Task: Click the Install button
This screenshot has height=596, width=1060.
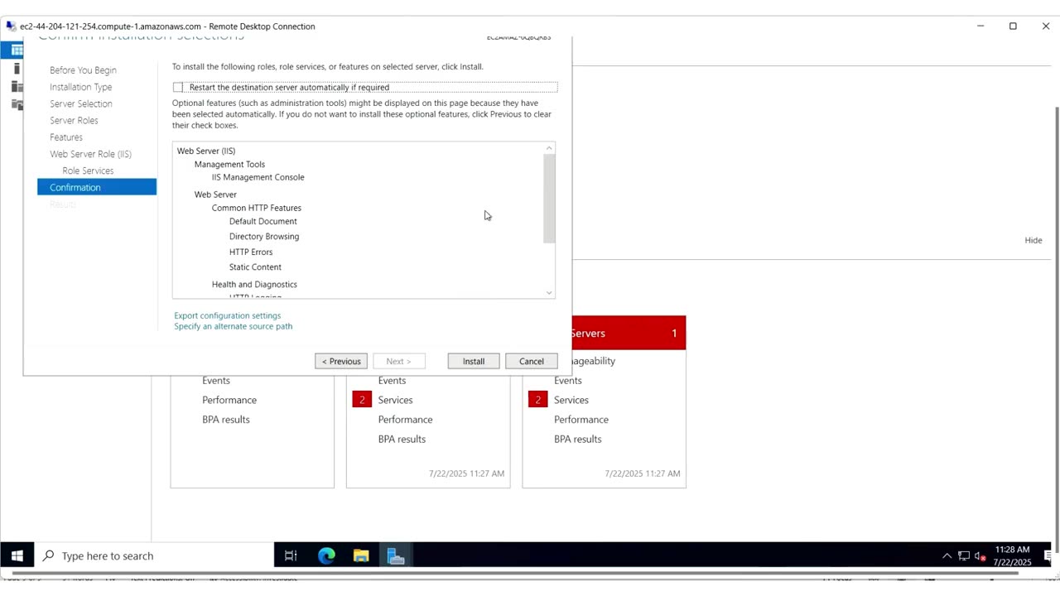Action: (x=474, y=361)
